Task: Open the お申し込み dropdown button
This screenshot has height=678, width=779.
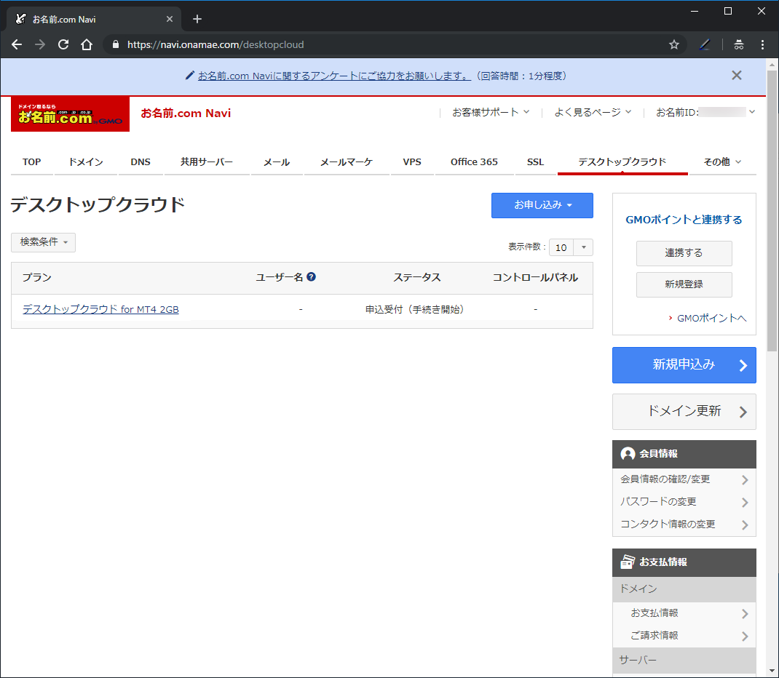Action: coord(542,205)
